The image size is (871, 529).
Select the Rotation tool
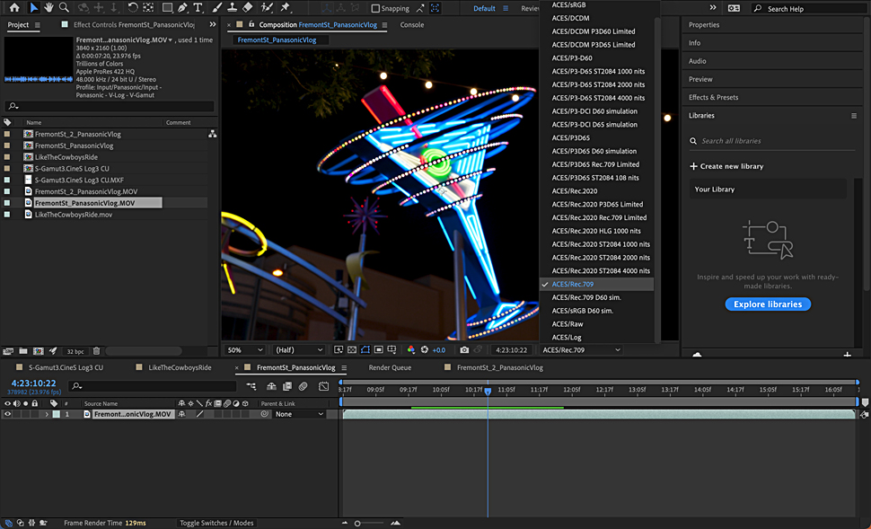132,8
